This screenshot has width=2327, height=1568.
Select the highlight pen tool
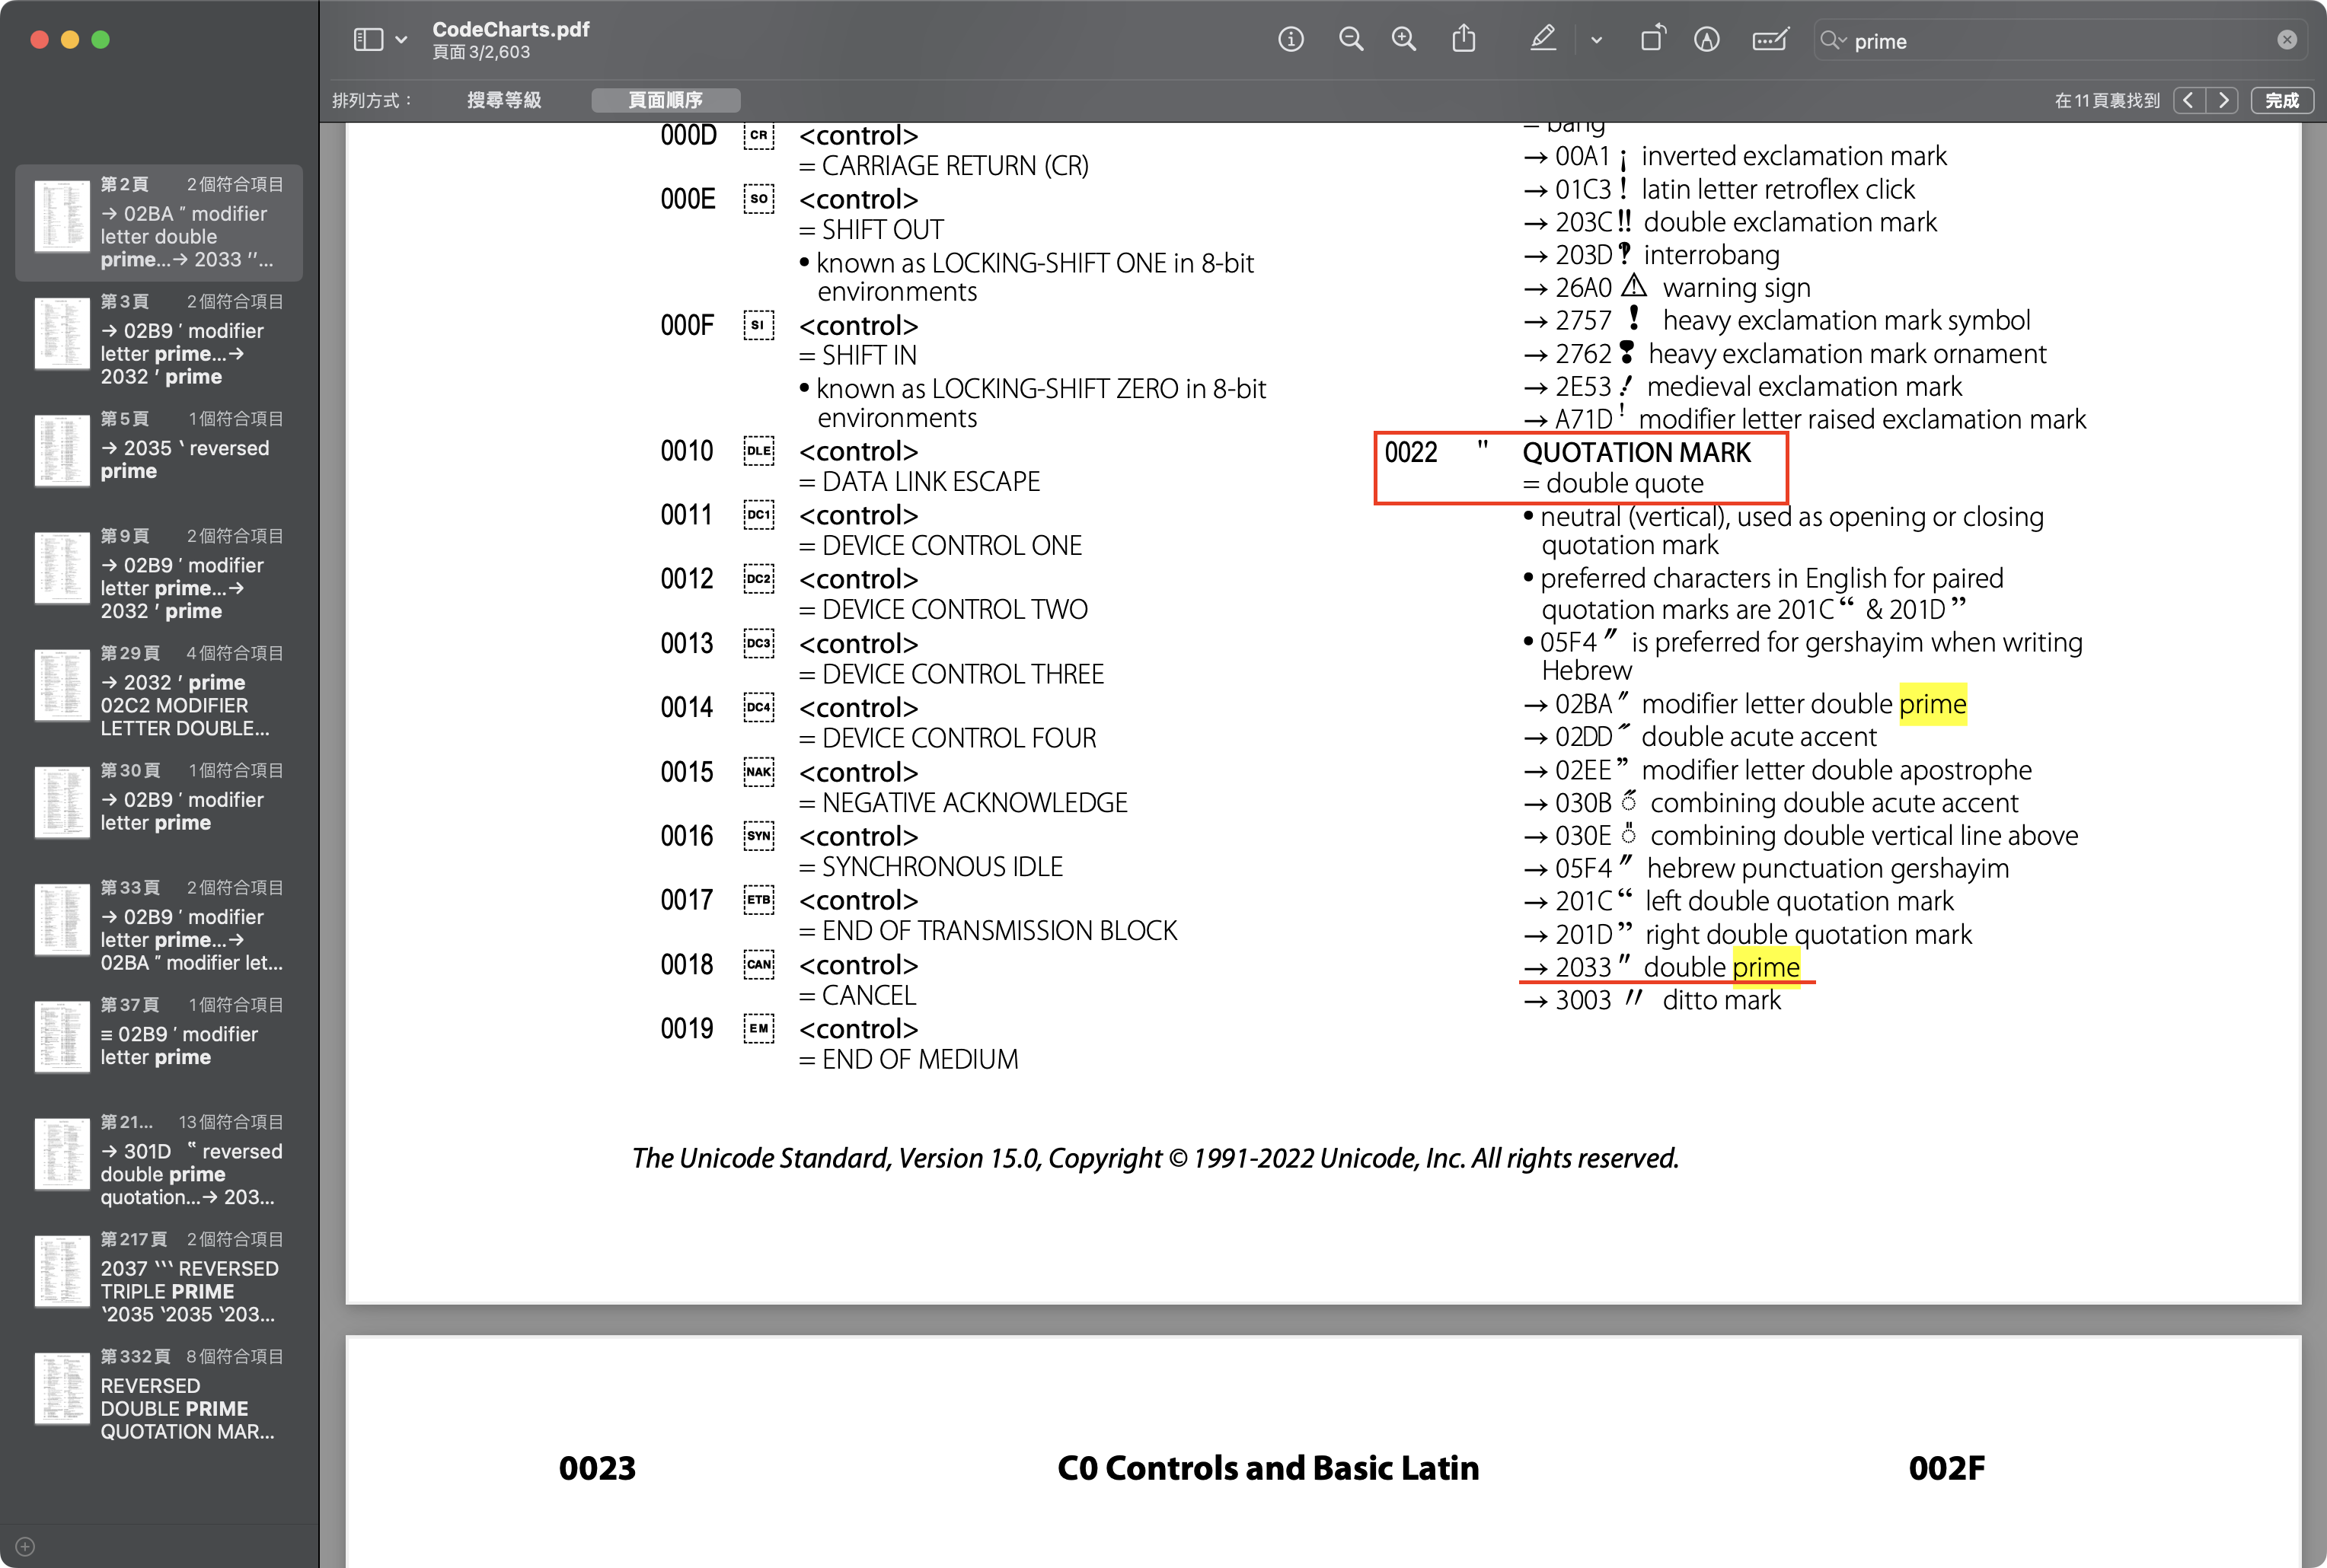1543,40
